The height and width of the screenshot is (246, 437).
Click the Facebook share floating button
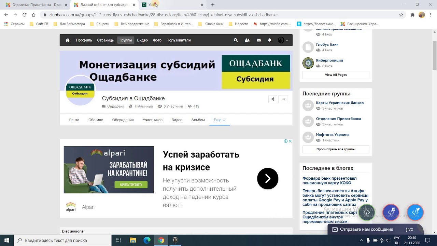pos(391,213)
